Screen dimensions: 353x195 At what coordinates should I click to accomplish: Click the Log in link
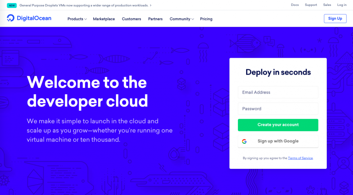click(x=342, y=5)
